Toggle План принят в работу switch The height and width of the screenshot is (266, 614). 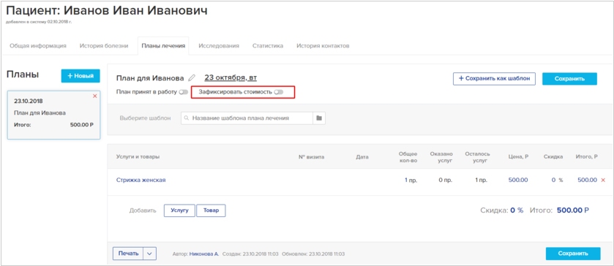[183, 92]
